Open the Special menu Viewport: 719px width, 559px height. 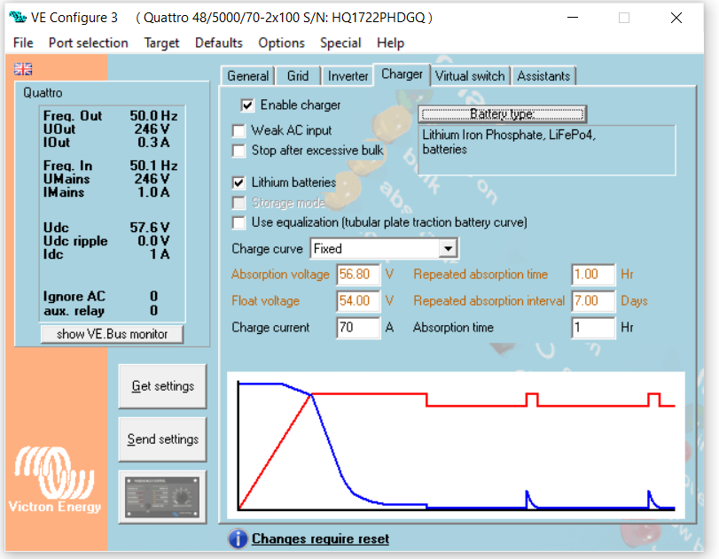point(340,43)
